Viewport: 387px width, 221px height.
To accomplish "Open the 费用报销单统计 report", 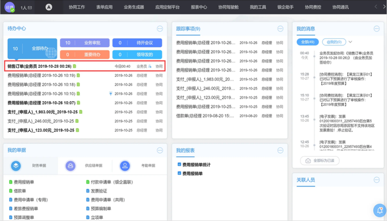I will click(x=197, y=165).
